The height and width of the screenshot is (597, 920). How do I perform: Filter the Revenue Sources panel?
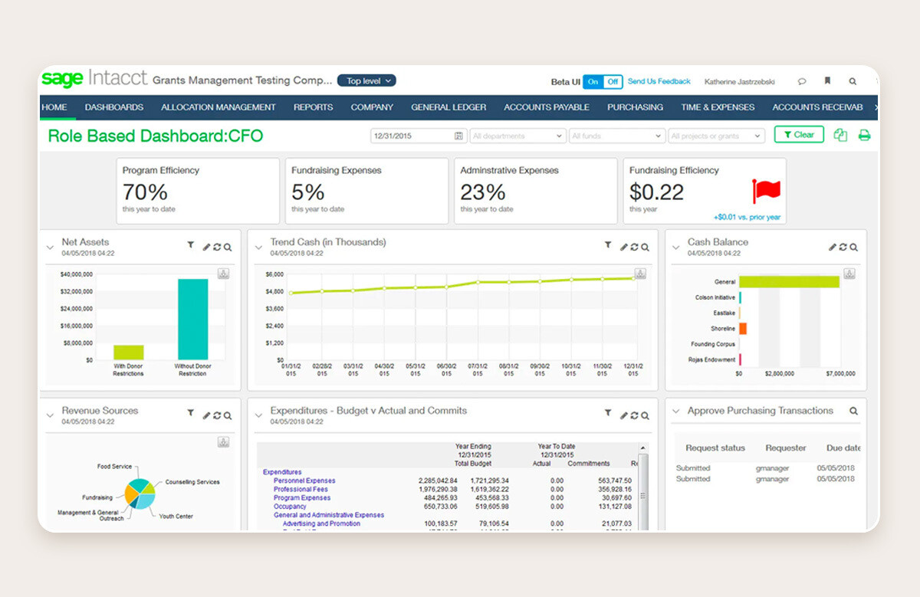[191, 413]
